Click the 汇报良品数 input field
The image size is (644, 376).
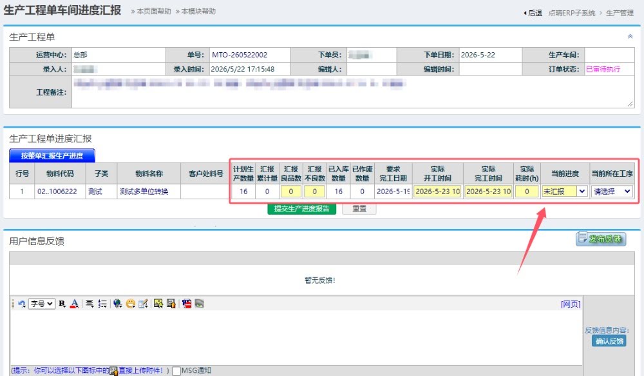click(x=291, y=192)
